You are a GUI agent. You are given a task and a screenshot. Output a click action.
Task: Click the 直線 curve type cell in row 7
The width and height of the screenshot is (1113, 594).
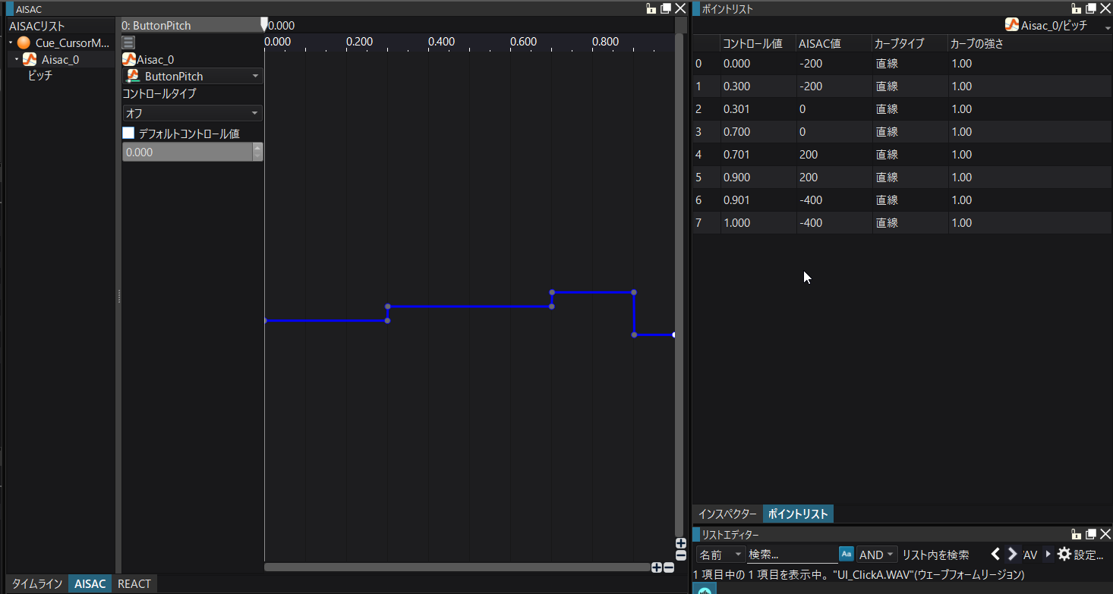pos(910,223)
